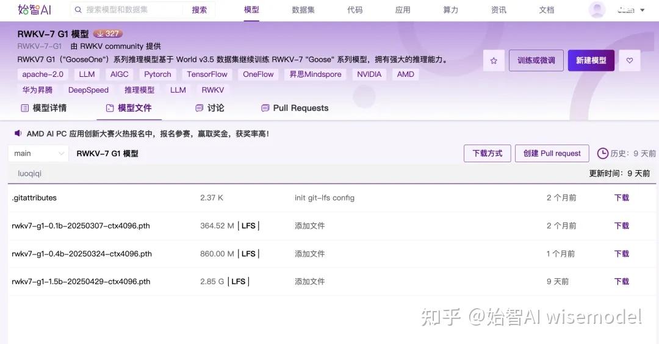Viewport: 659px width, 344px height.
Task: Click the heart like icon button
Action: (x=630, y=60)
